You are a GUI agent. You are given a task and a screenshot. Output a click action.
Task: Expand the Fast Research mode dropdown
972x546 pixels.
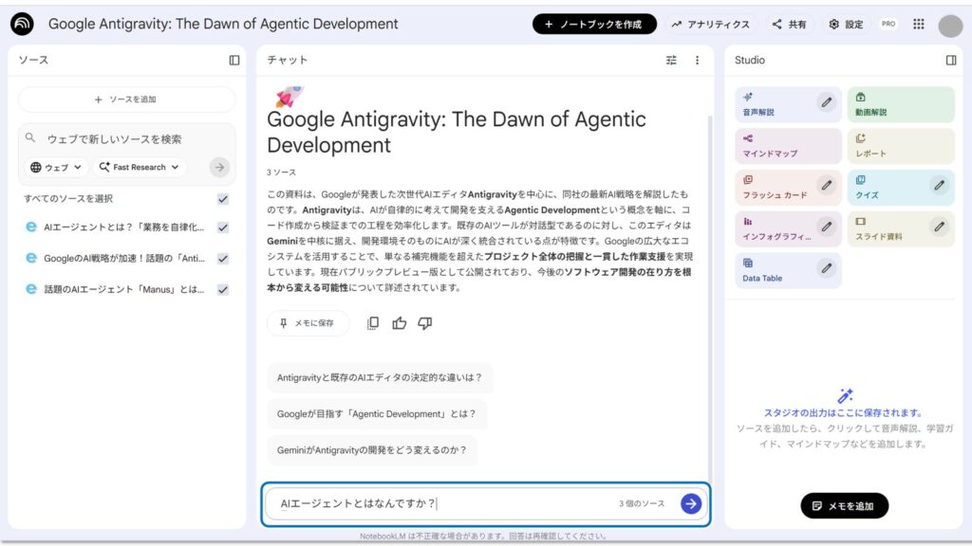coord(140,167)
